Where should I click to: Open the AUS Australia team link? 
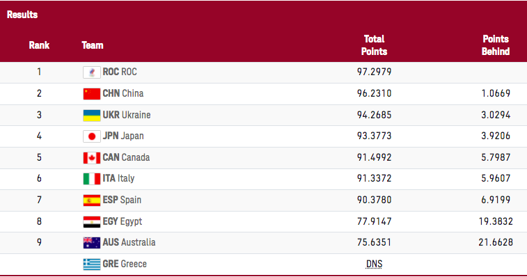[129, 242]
